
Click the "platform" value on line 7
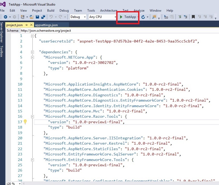pyautogui.click(x=77, y=68)
